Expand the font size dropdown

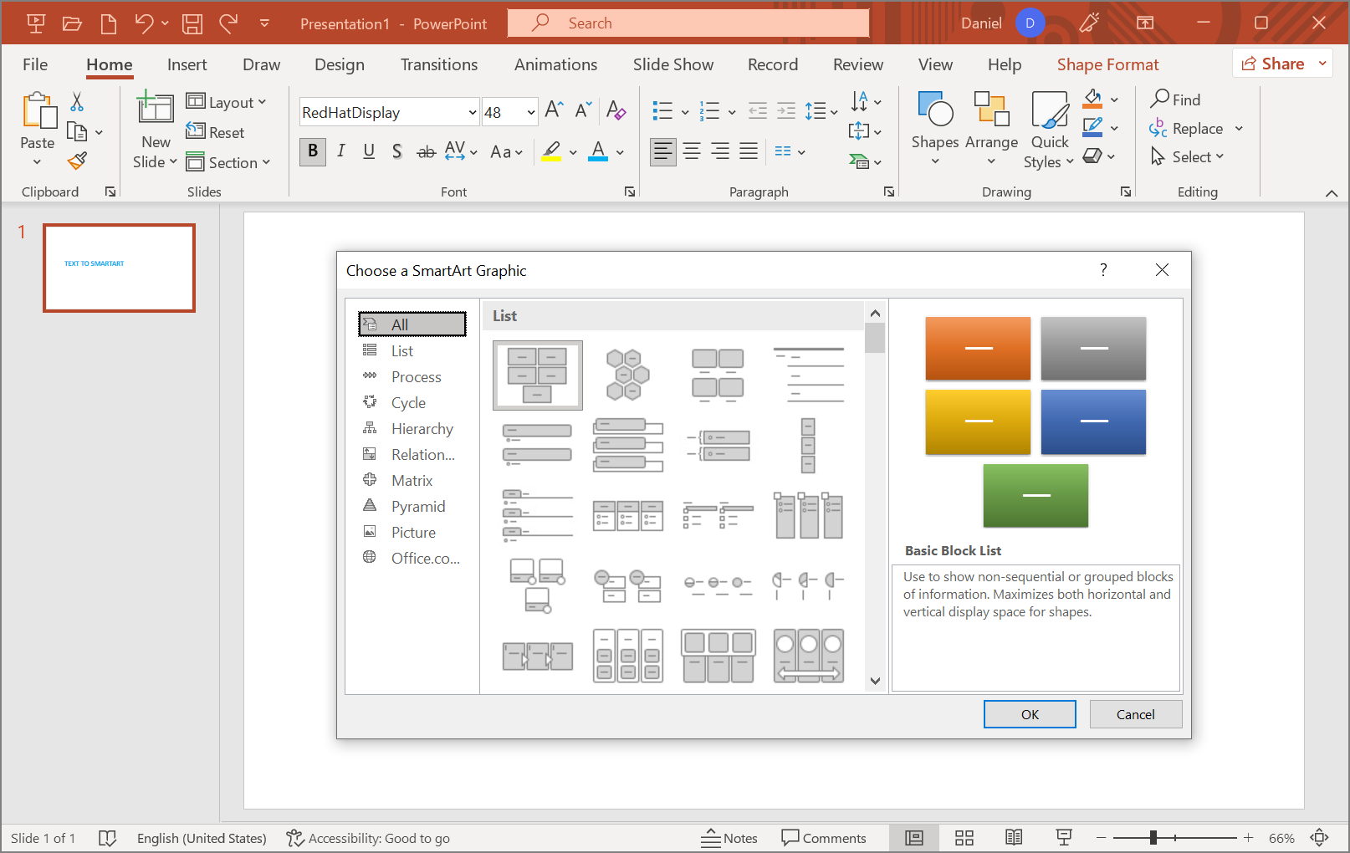[x=530, y=112]
